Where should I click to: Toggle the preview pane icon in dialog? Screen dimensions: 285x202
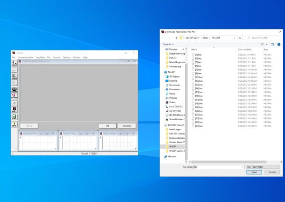272,44
